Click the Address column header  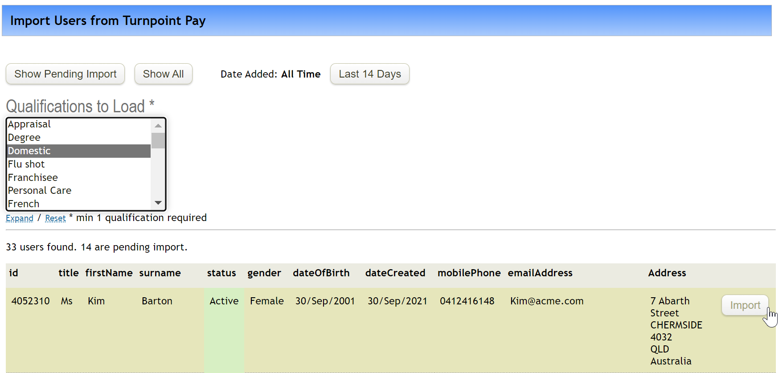tap(667, 273)
